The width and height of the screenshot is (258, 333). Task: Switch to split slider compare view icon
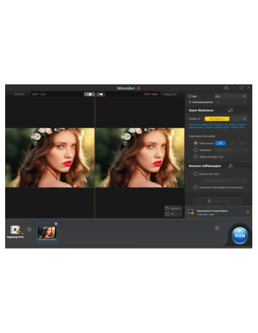[100, 94]
